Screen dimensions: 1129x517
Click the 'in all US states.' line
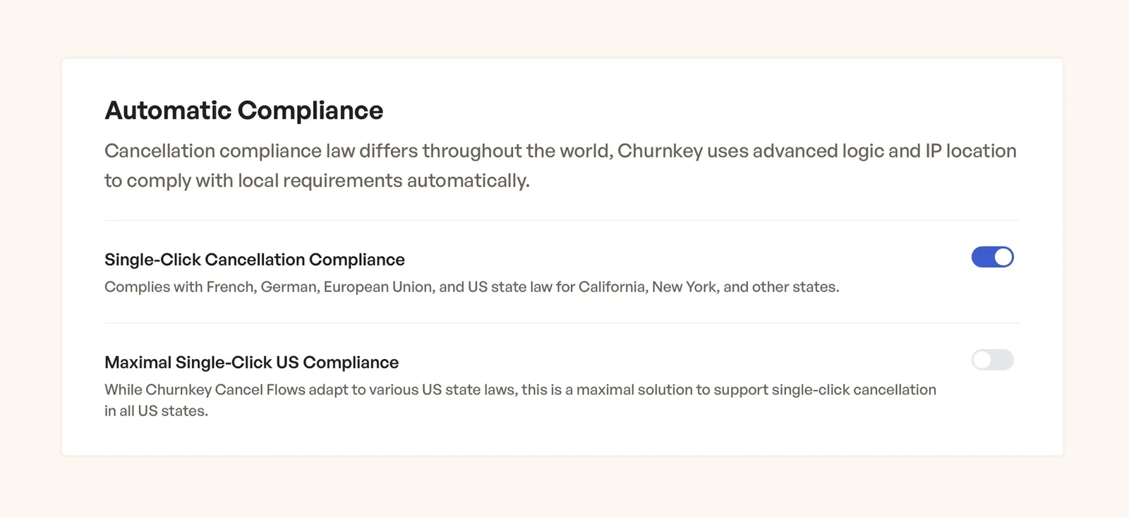[157, 411]
